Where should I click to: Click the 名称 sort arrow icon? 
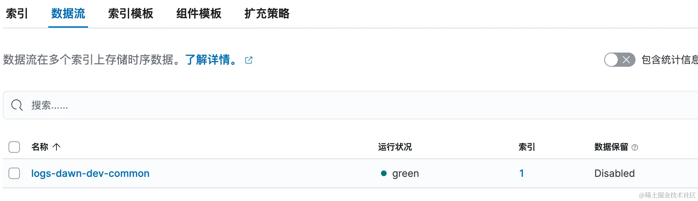[x=56, y=147]
